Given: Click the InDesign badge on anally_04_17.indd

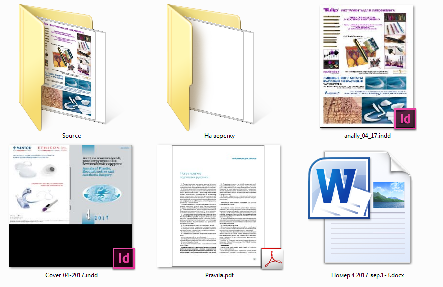Looking at the screenshot, I should coord(405,119).
